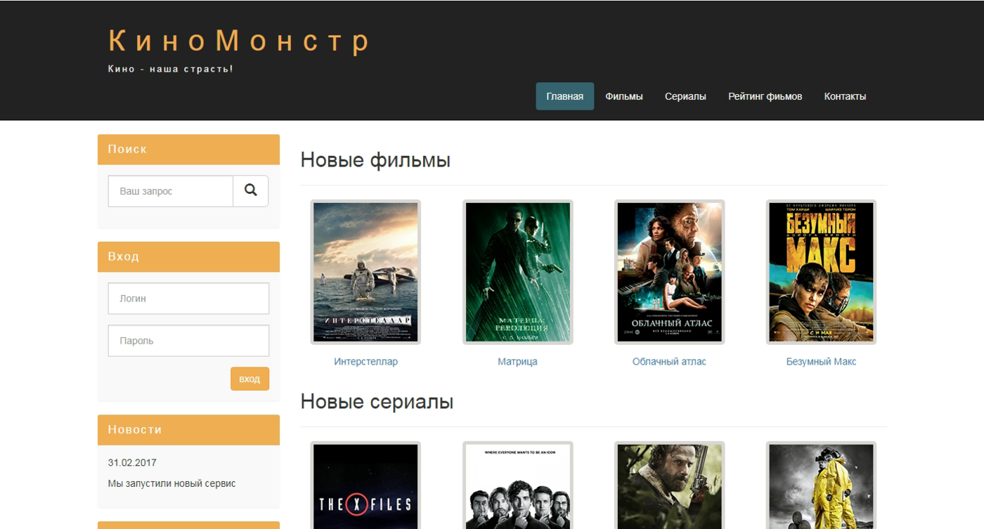Select the Matrix Revolutions poster
This screenshot has height=529, width=984.
pyautogui.click(x=517, y=272)
